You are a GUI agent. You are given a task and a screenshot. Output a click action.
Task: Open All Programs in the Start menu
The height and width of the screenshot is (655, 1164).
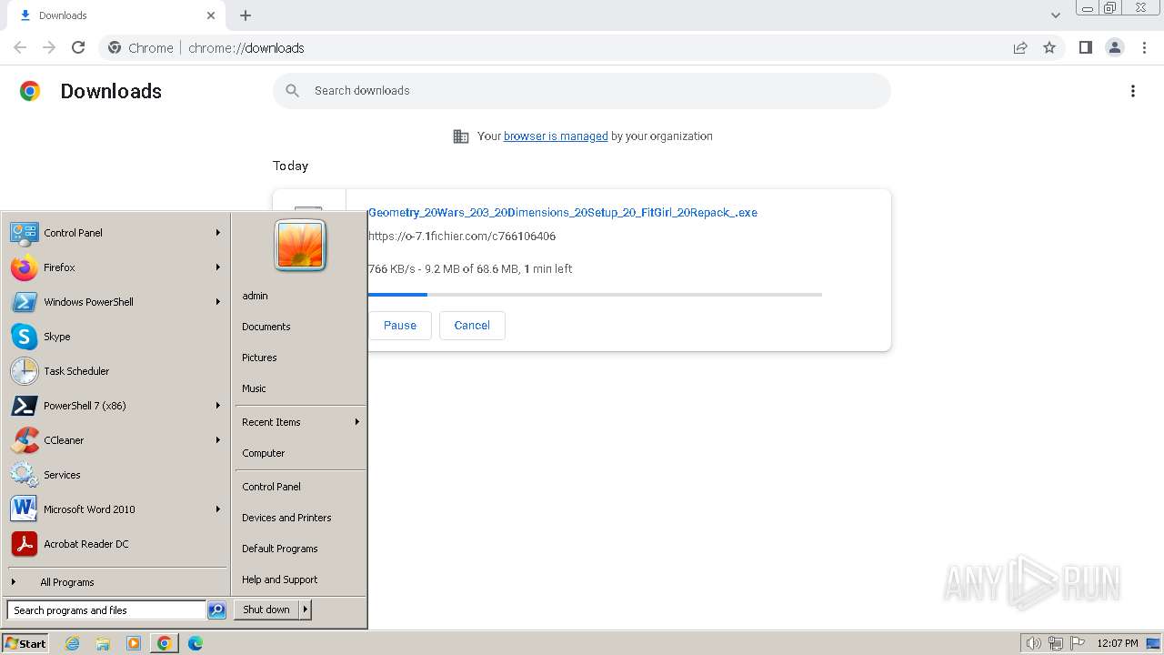(x=67, y=582)
